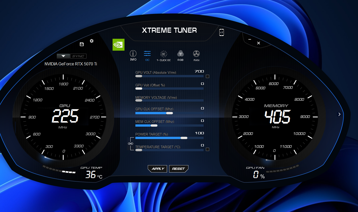The width and height of the screenshot is (358, 212).
Task: Click the POWER TARGET value 100
Action: (x=200, y=133)
